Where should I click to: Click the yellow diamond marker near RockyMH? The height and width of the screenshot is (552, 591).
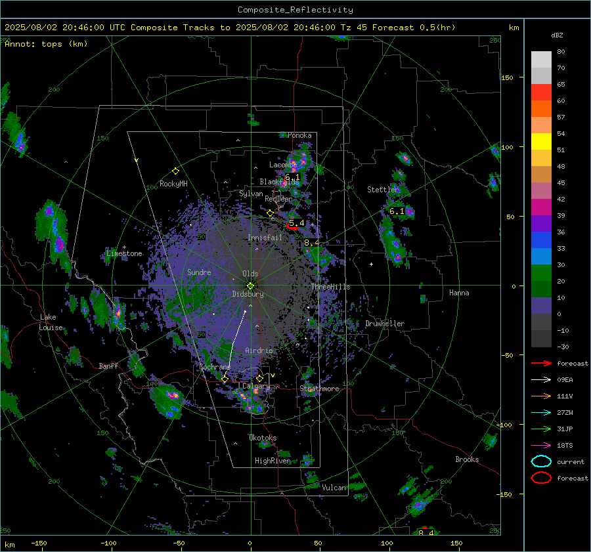175,171
